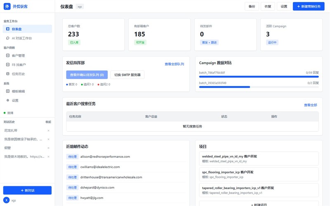330x206 pixels.
Task: Click drittenhouse@transamericanwholesale.com email row
Action: [126, 177]
